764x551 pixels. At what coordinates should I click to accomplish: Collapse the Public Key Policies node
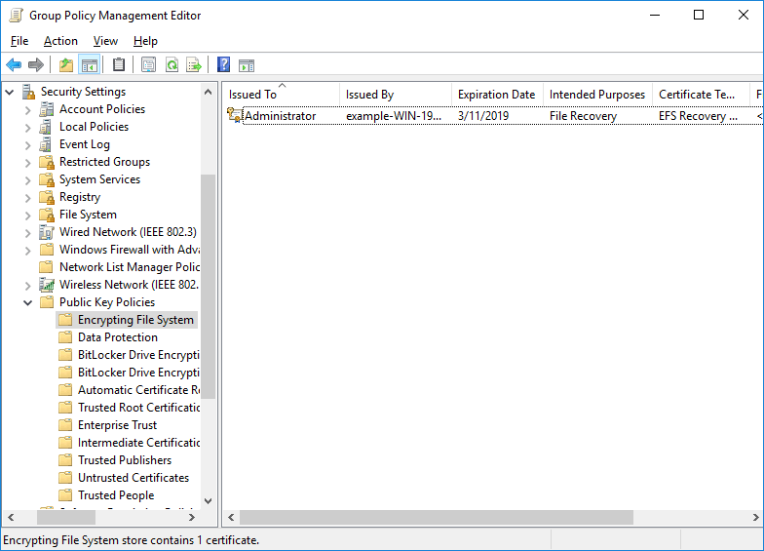[27, 302]
